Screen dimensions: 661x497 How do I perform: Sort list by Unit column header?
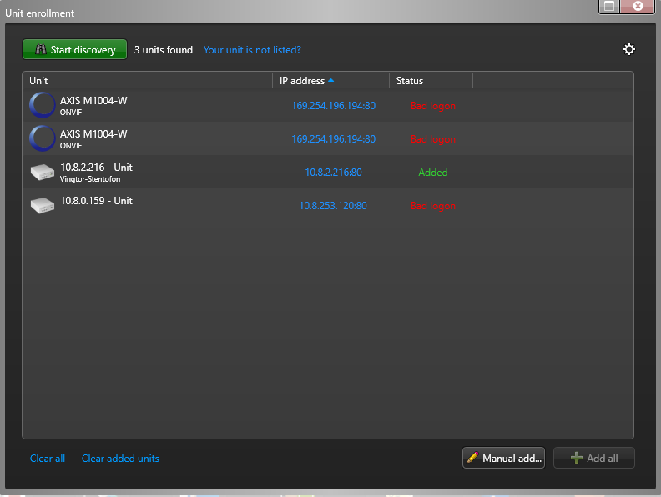click(x=39, y=81)
